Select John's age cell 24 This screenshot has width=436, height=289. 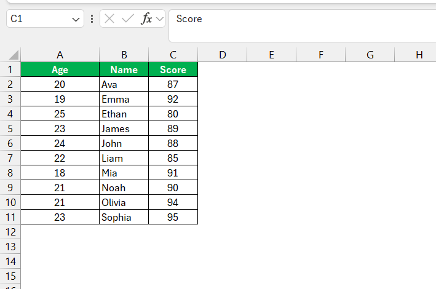tap(60, 143)
